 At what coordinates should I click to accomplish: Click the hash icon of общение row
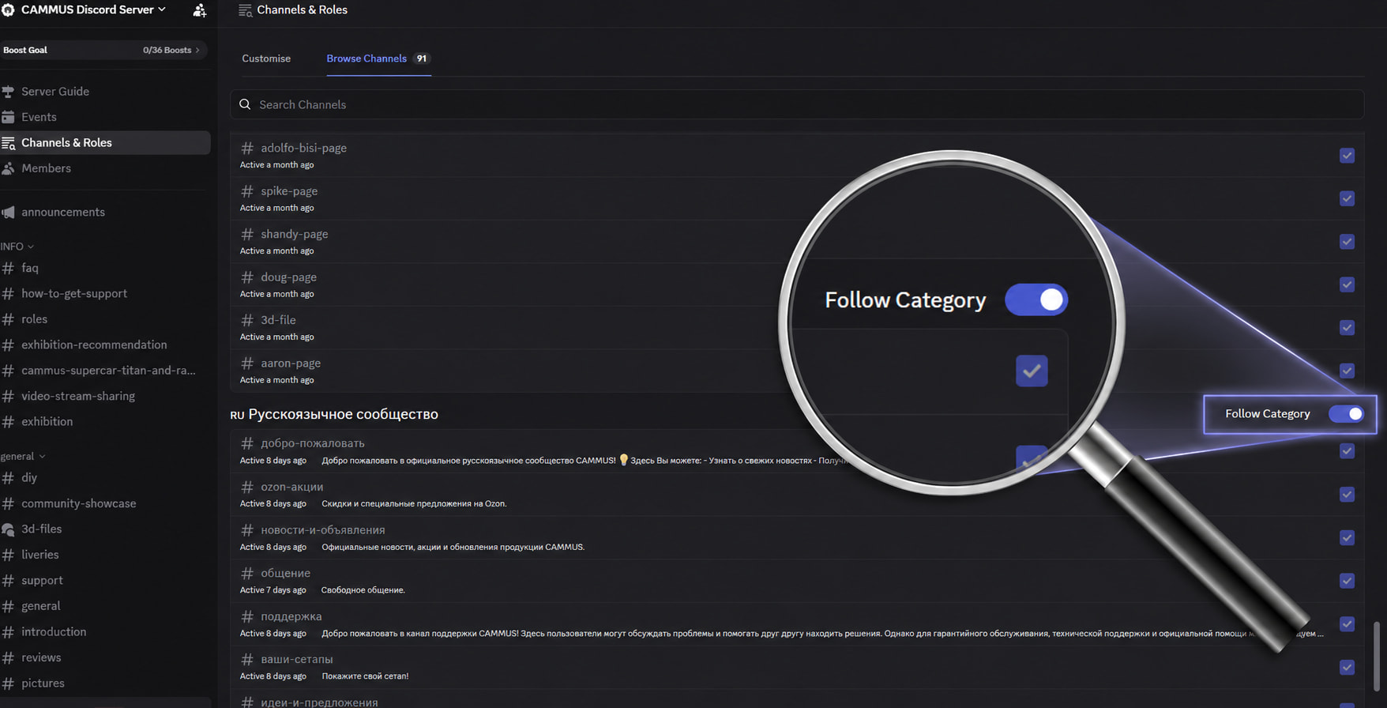coord(247,573)
